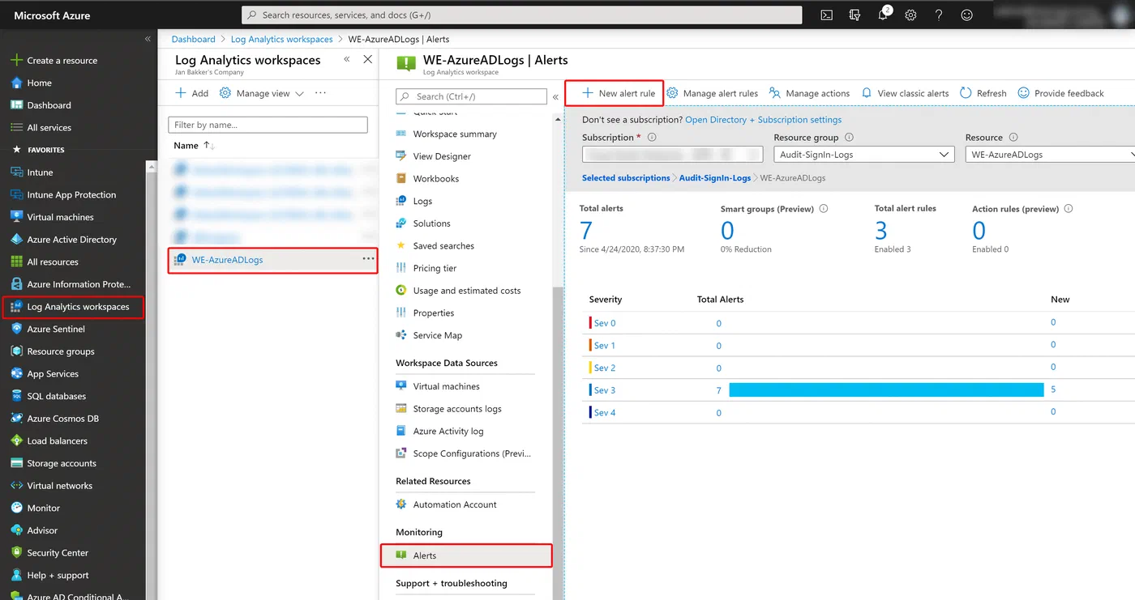Image resolution: width=1135 pixels, height=600 pixels.
Task: Open All services in sidebar
Action: coord(49,128)
